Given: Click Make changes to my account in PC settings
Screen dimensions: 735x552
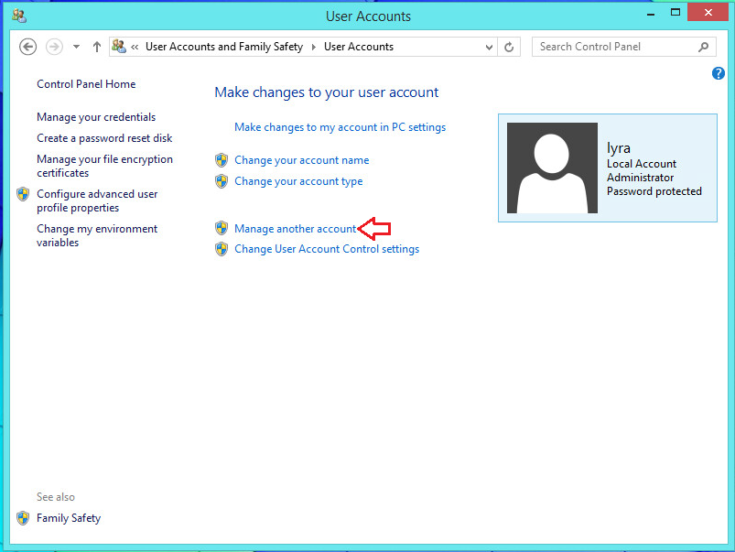Looking at the screenshot, I should pyautogui.click(x=340, y=127).
